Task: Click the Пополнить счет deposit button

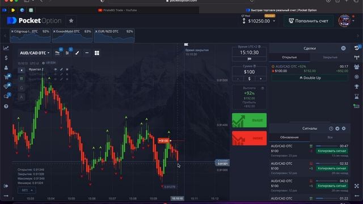Action: [x=309, y=21]
